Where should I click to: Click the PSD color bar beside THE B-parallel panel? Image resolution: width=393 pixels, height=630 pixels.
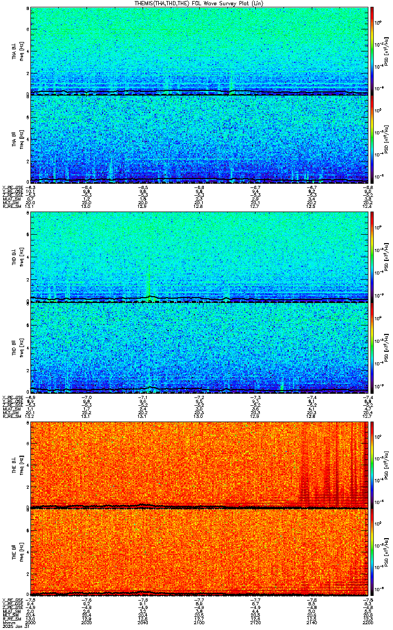point(372,552)
